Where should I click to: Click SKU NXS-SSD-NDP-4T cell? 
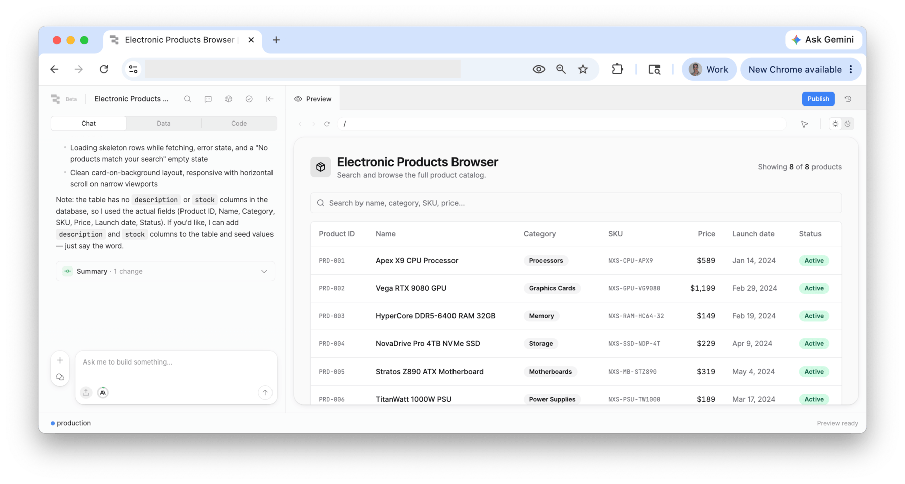(634, 344)
